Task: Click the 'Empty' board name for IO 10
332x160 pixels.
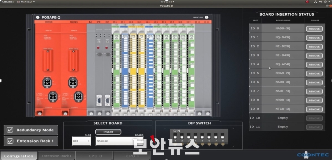Action: 283,118
